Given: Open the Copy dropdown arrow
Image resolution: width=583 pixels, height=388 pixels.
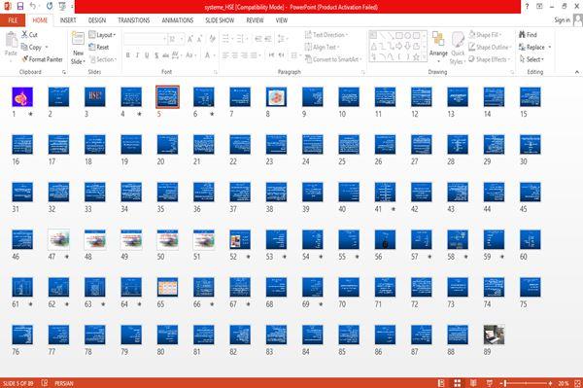Looking at the screenshot, I should click(47, 48).
